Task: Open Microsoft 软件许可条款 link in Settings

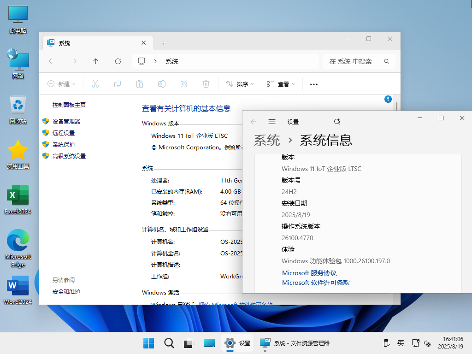Action: (316, 283)
